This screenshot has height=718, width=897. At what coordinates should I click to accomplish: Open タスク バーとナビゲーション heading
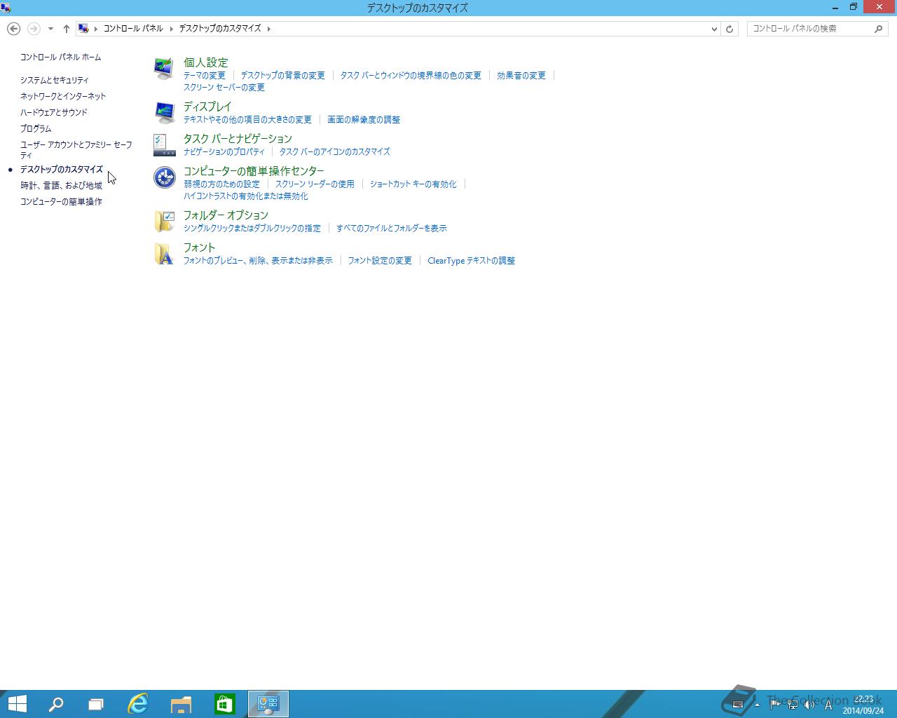(238, 139)
